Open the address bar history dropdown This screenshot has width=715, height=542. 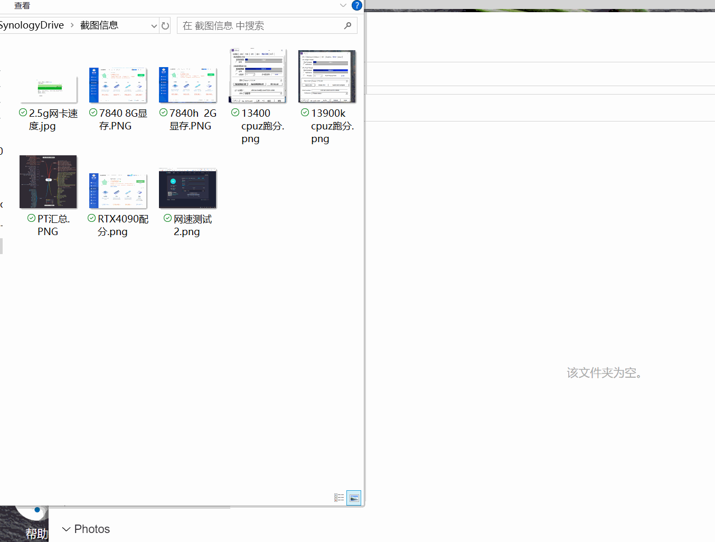click(x=154, y=25)
